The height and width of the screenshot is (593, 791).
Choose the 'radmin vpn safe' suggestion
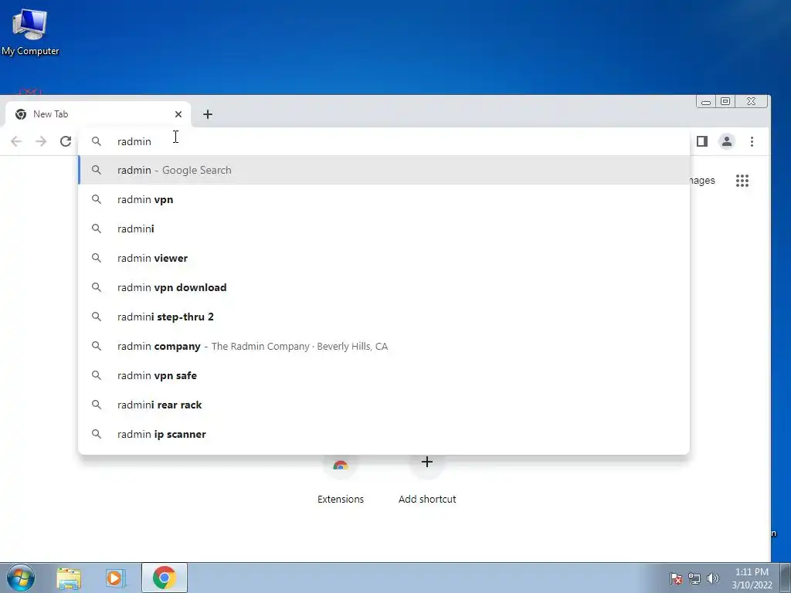(x=384, y=376)
